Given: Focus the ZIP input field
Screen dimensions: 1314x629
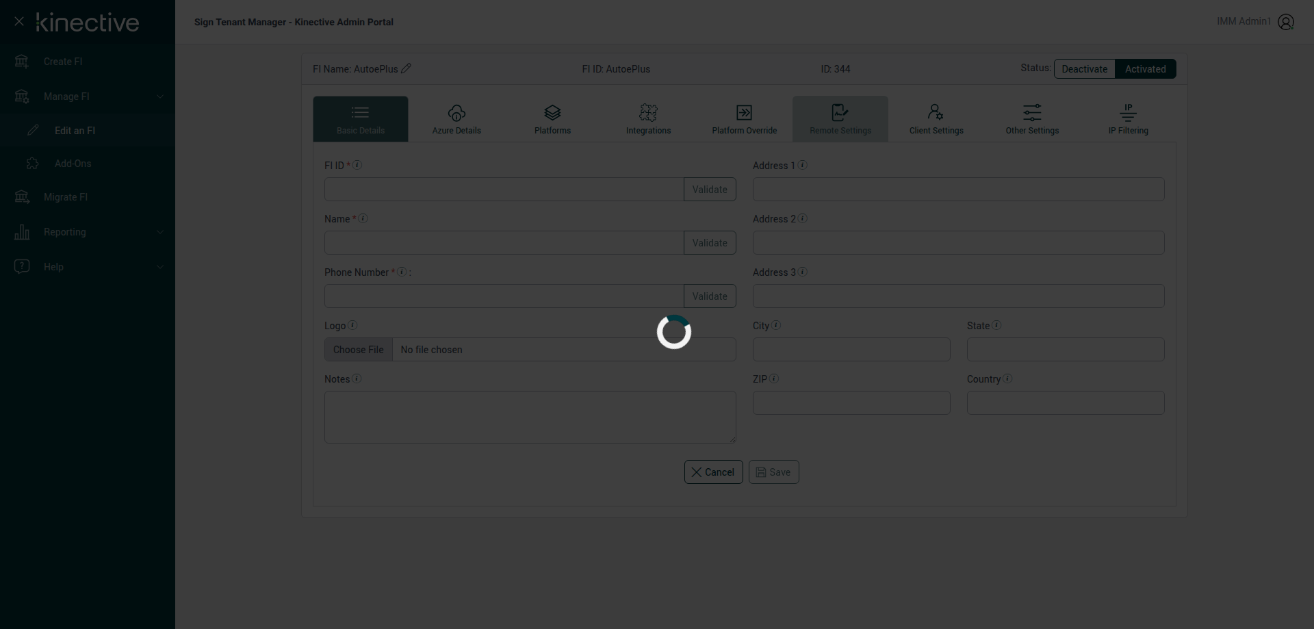Looking at the screenshot, I should point(851,403).
